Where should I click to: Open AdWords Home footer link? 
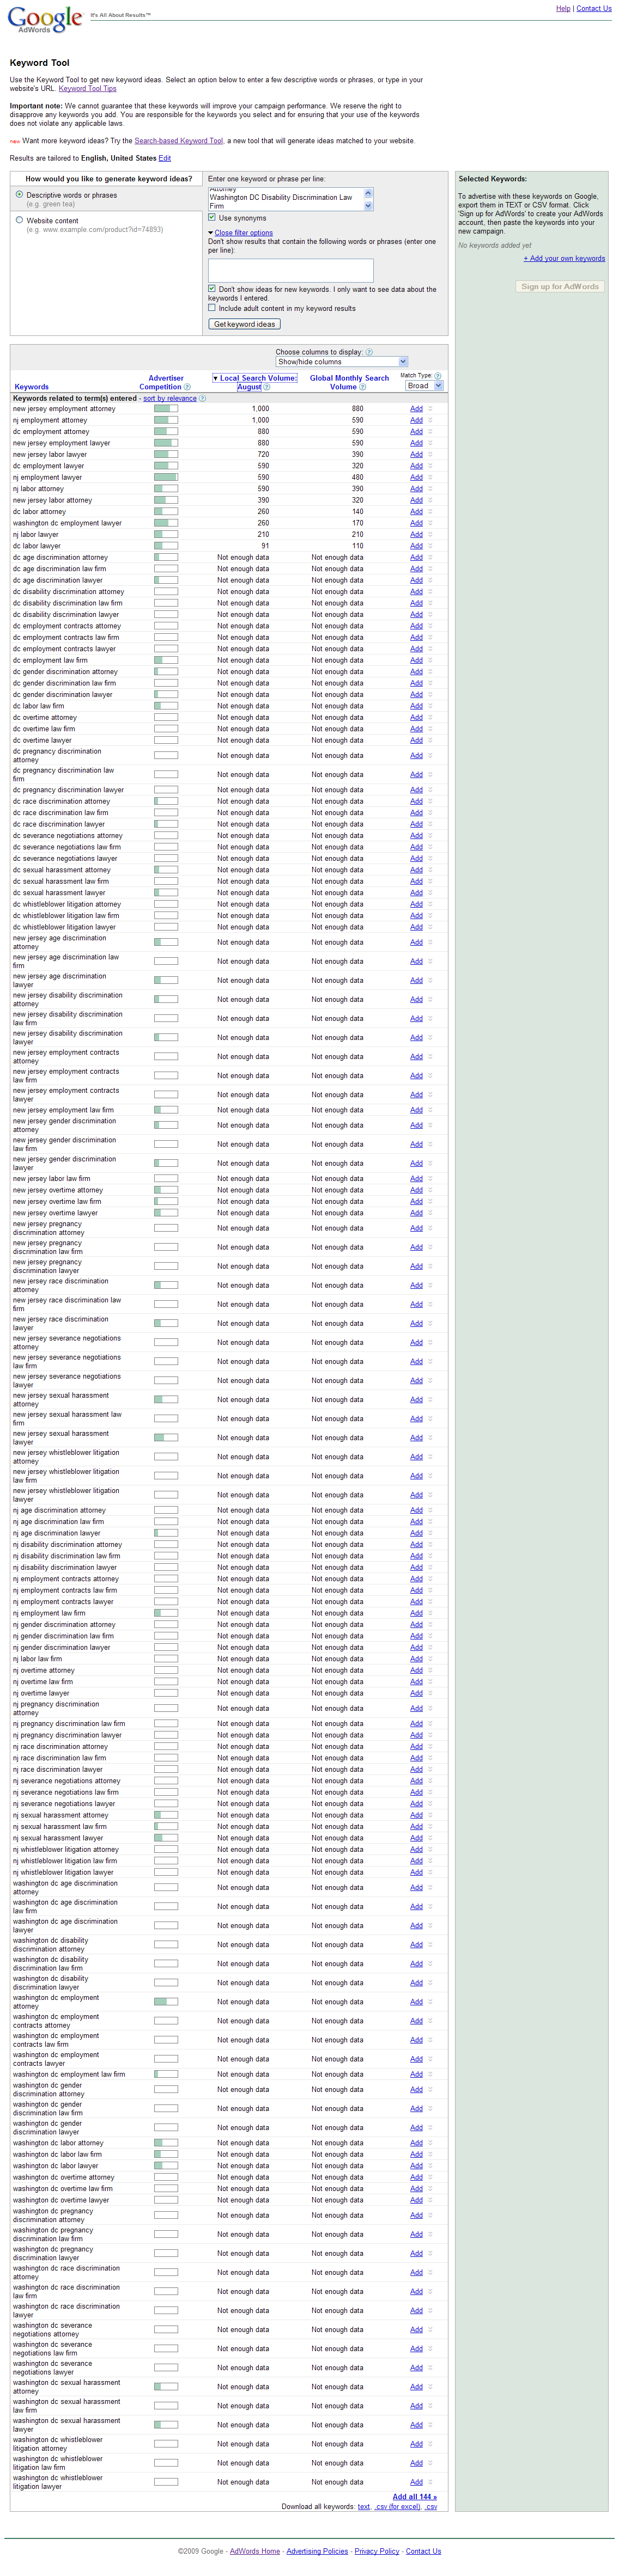tap(255, 2551)
